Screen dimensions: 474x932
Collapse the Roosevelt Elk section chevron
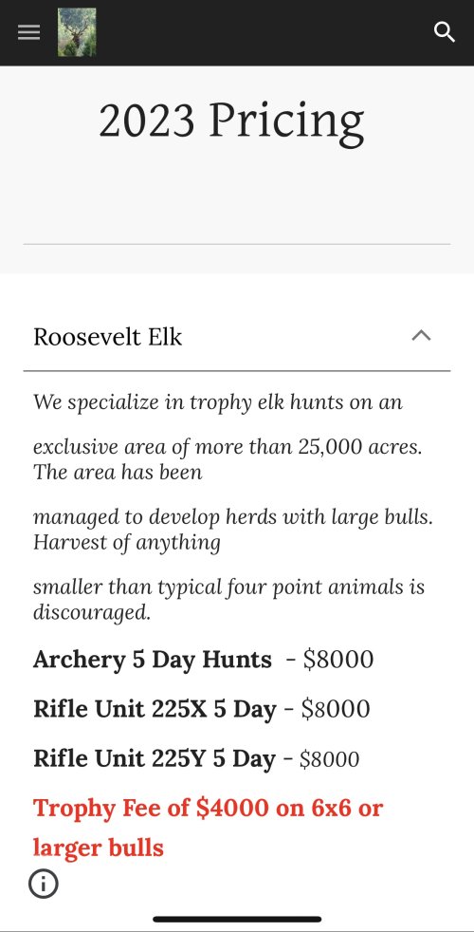(421, 336)
